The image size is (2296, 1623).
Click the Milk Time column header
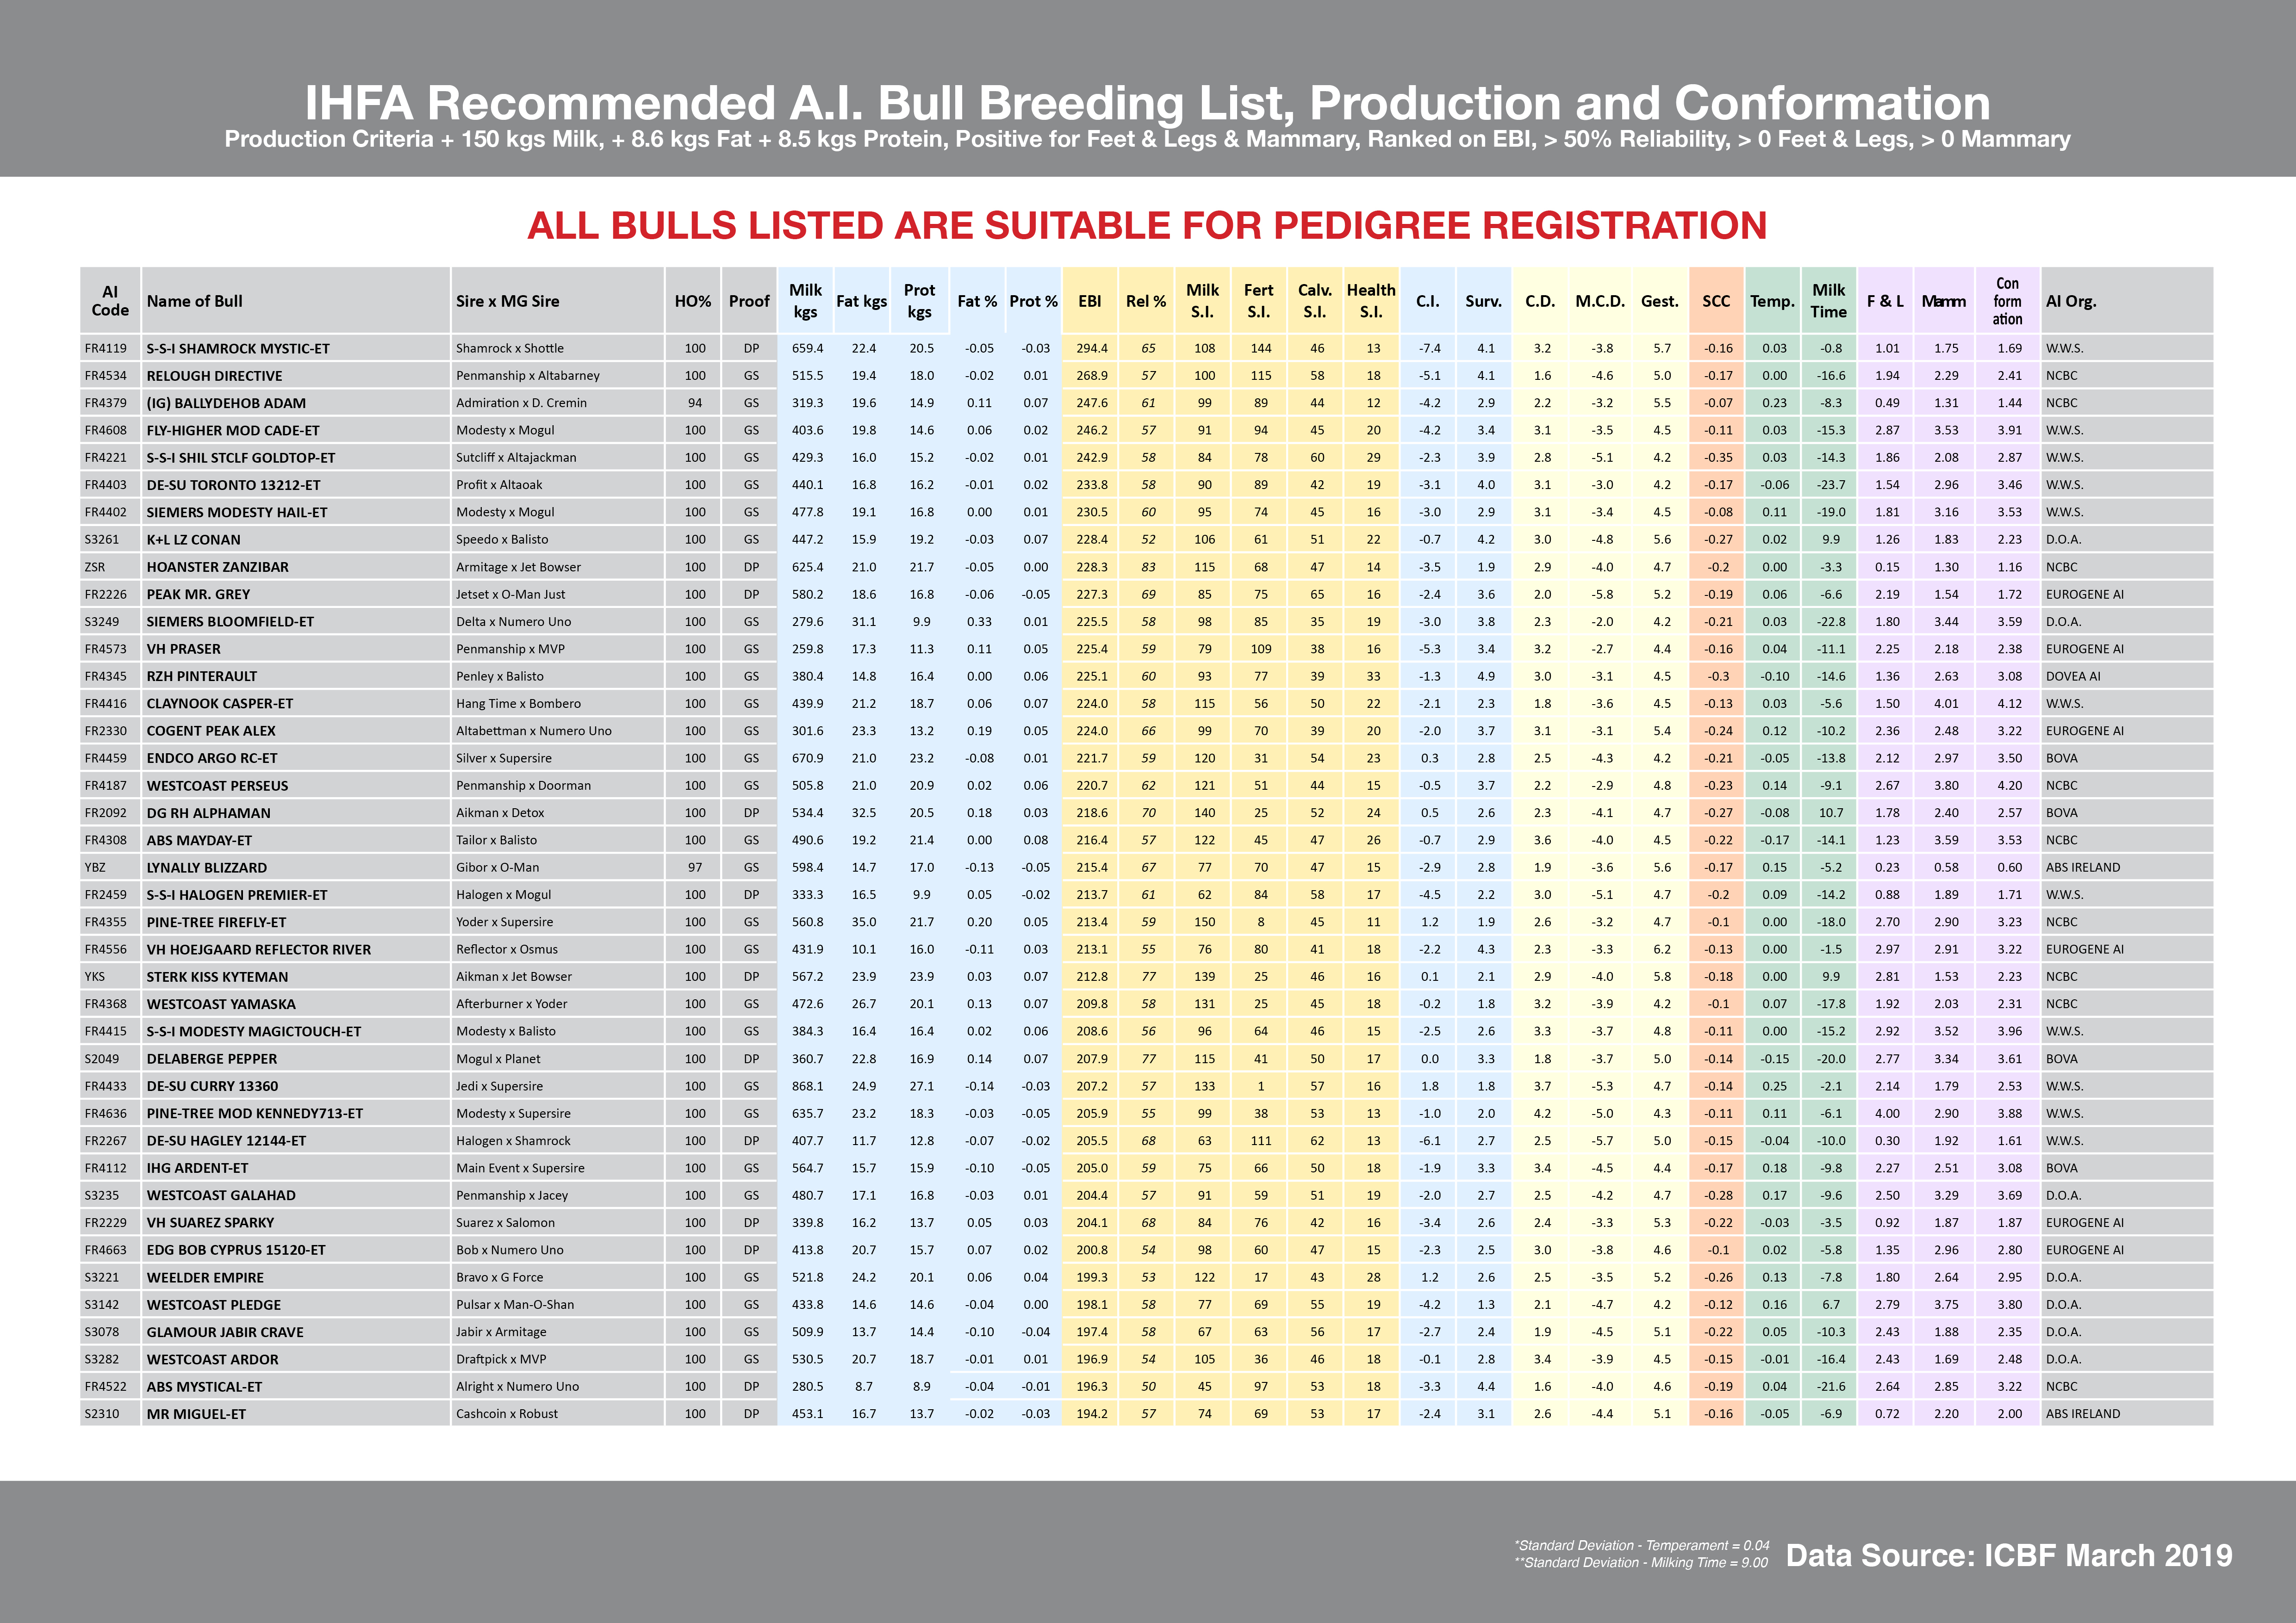tap(1828, 301)
